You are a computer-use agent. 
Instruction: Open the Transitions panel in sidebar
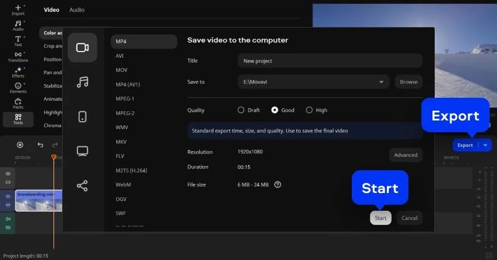pyautogui.click(x=18, y=57)
